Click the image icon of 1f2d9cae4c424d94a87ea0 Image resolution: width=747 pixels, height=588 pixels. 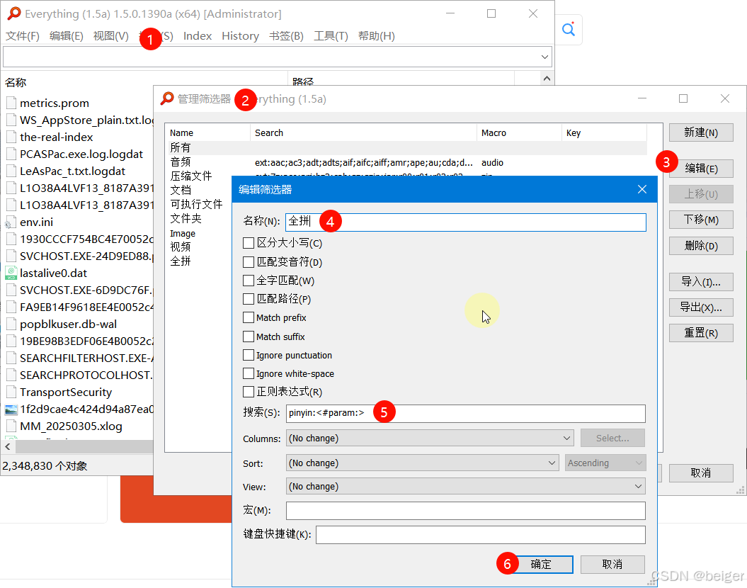(x=11, y=409)
